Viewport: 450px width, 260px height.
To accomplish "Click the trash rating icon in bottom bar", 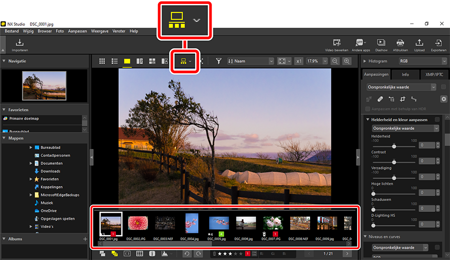I will coord(214,253).
